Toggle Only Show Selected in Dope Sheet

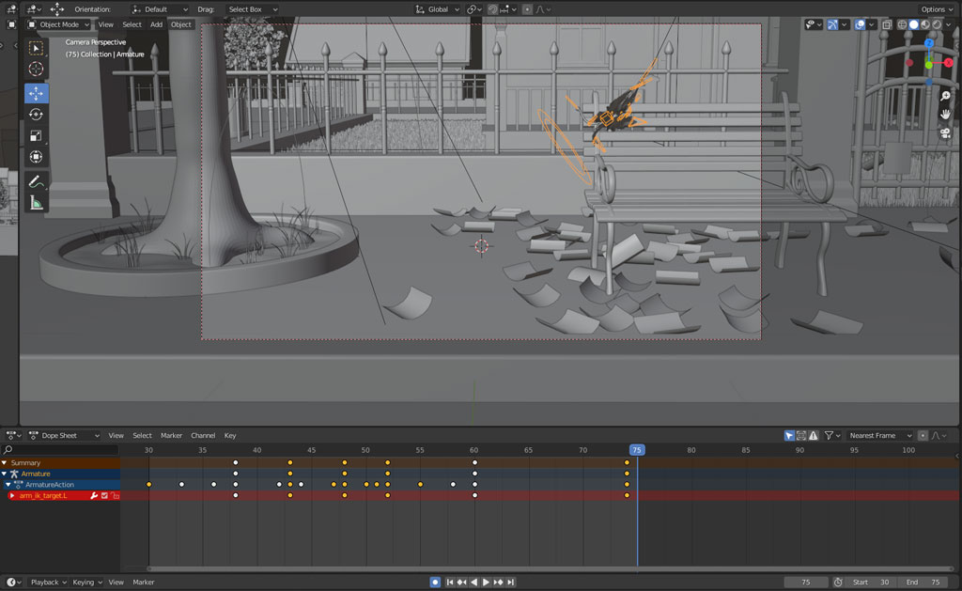(x=789, y=436)
